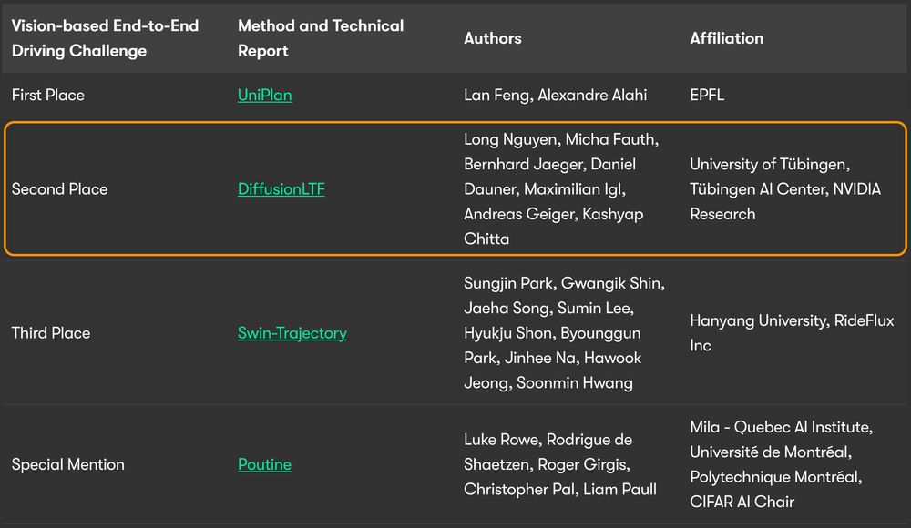Click the Affiliation column header
This screenshot has height=528, width=911.
(726, 38)
